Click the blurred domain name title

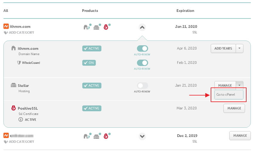(x=22, y=135)
